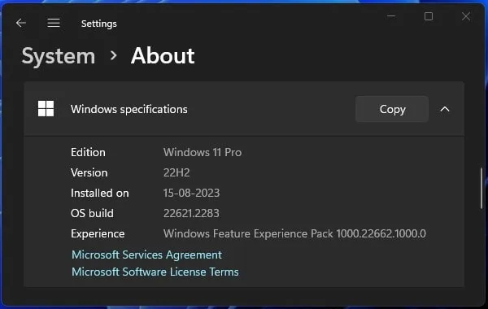Open Microsoft Services Agreement link
The width and height of the screenshot is (488, 309).
point(146,255)
